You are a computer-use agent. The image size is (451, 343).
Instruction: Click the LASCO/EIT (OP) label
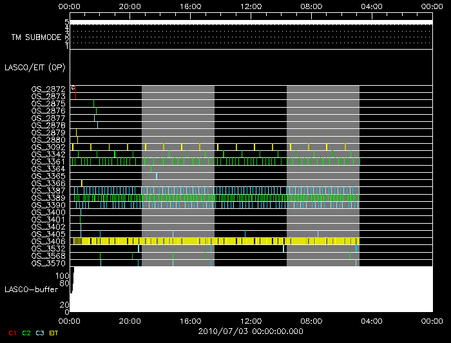coord(35,68)
